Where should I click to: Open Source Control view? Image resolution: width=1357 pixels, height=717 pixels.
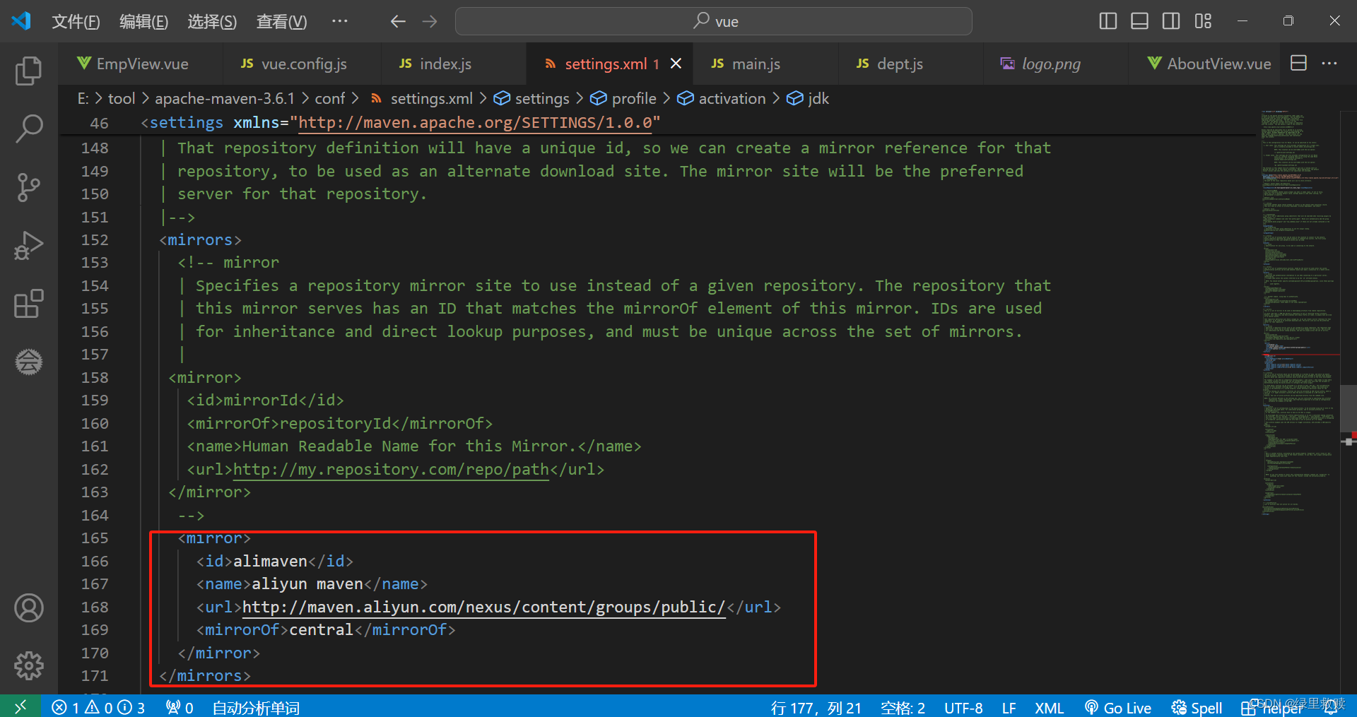pyautogui.click(x=28, y=187)
